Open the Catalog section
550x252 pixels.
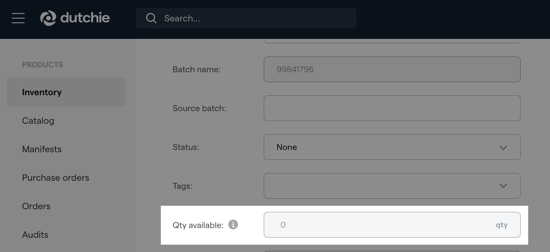38,121
